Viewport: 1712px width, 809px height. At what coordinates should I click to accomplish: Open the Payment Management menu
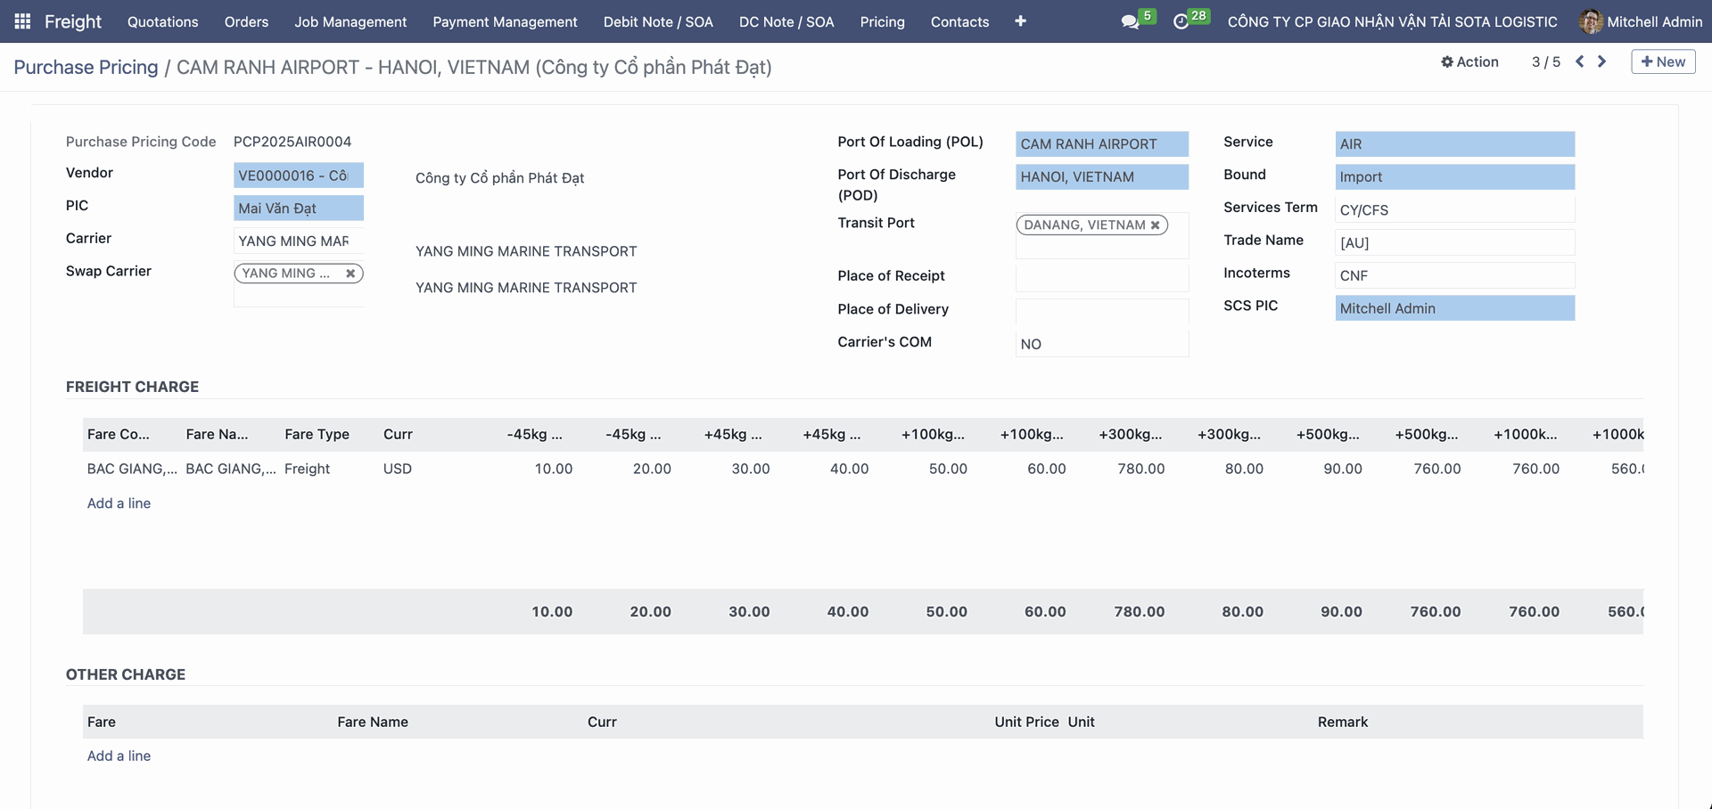click(x=505, y=21)
